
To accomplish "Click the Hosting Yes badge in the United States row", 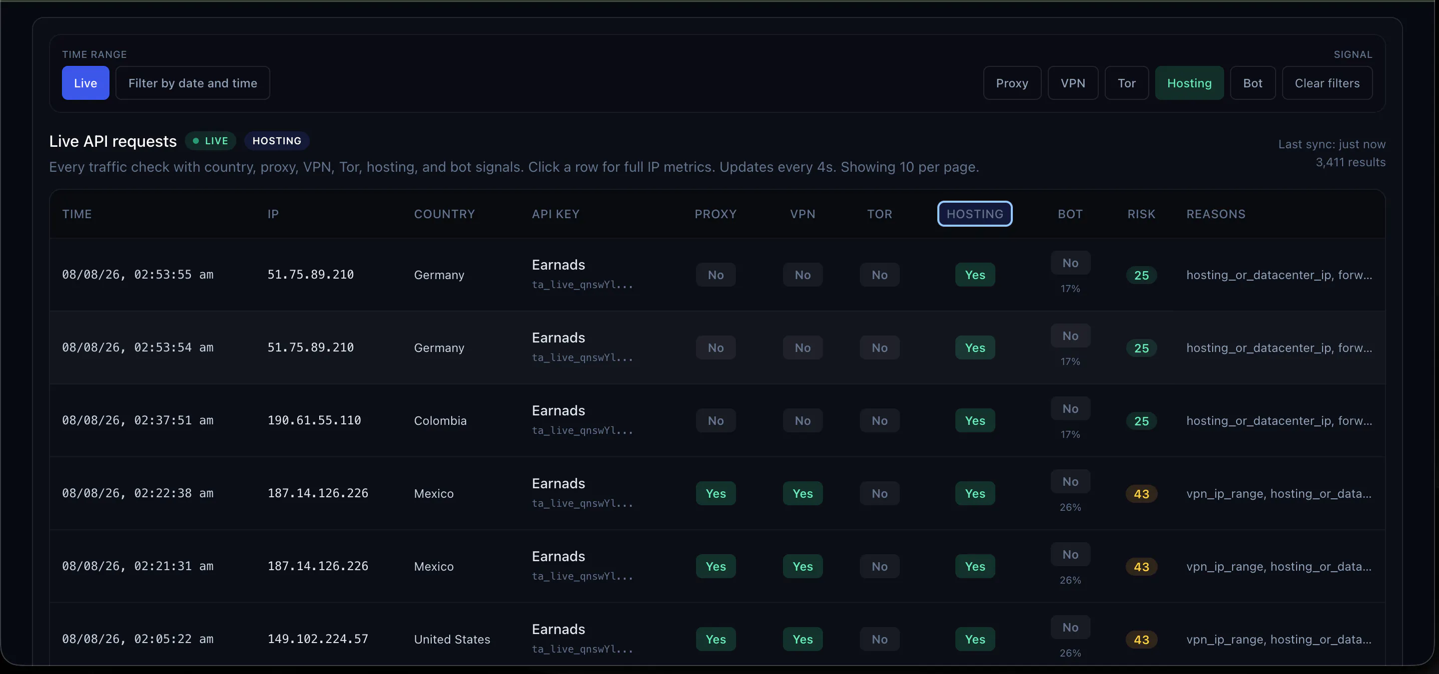I will tap(975, 640).
